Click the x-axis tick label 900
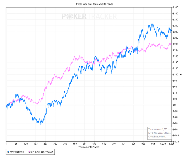 point(143,144)
